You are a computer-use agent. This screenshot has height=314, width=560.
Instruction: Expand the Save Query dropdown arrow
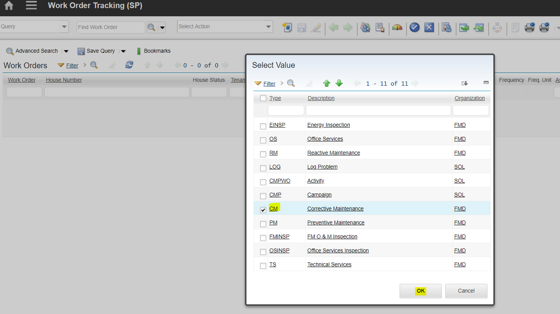tap(123, 51)
